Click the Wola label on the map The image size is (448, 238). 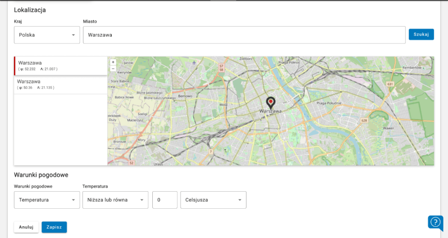223,105
